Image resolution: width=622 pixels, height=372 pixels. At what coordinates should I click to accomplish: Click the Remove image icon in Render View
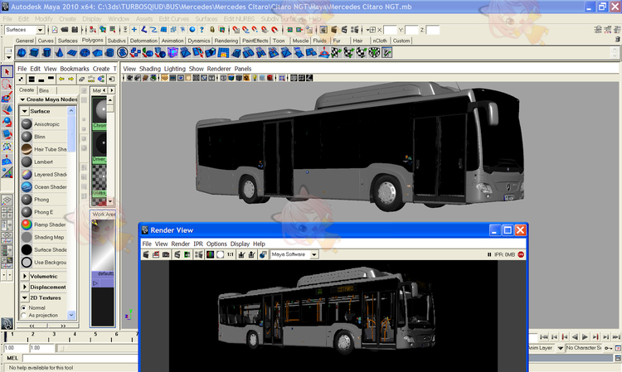pos(251,254)
